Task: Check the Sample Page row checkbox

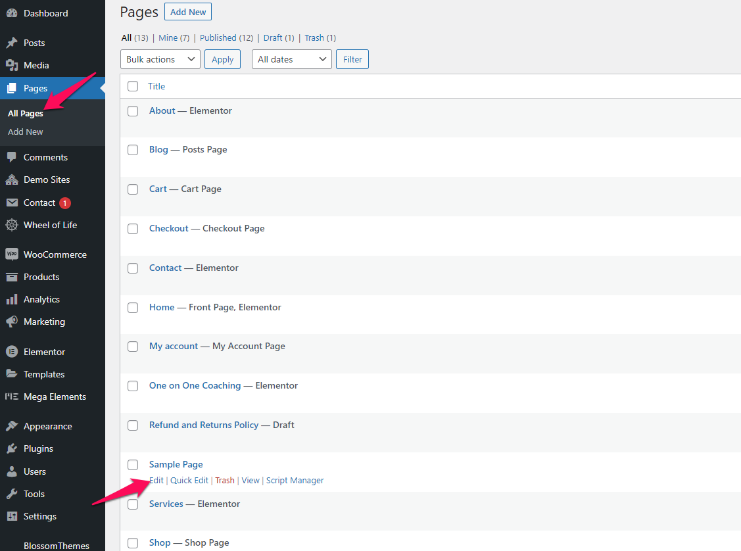Action: click(133, 465)
